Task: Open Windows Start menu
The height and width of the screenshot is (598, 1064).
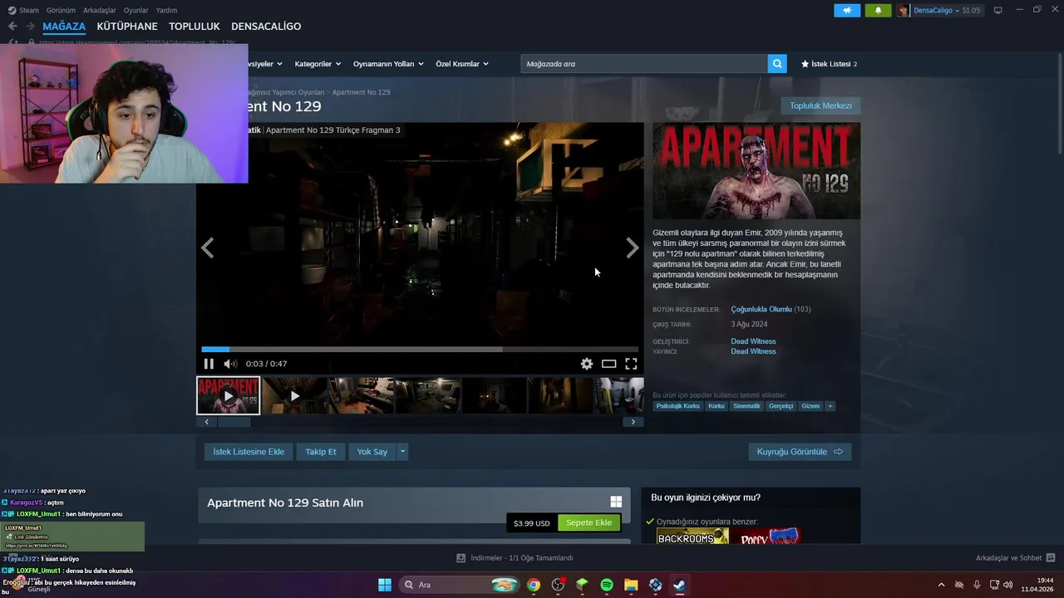Action: click(x=385, y=585)
